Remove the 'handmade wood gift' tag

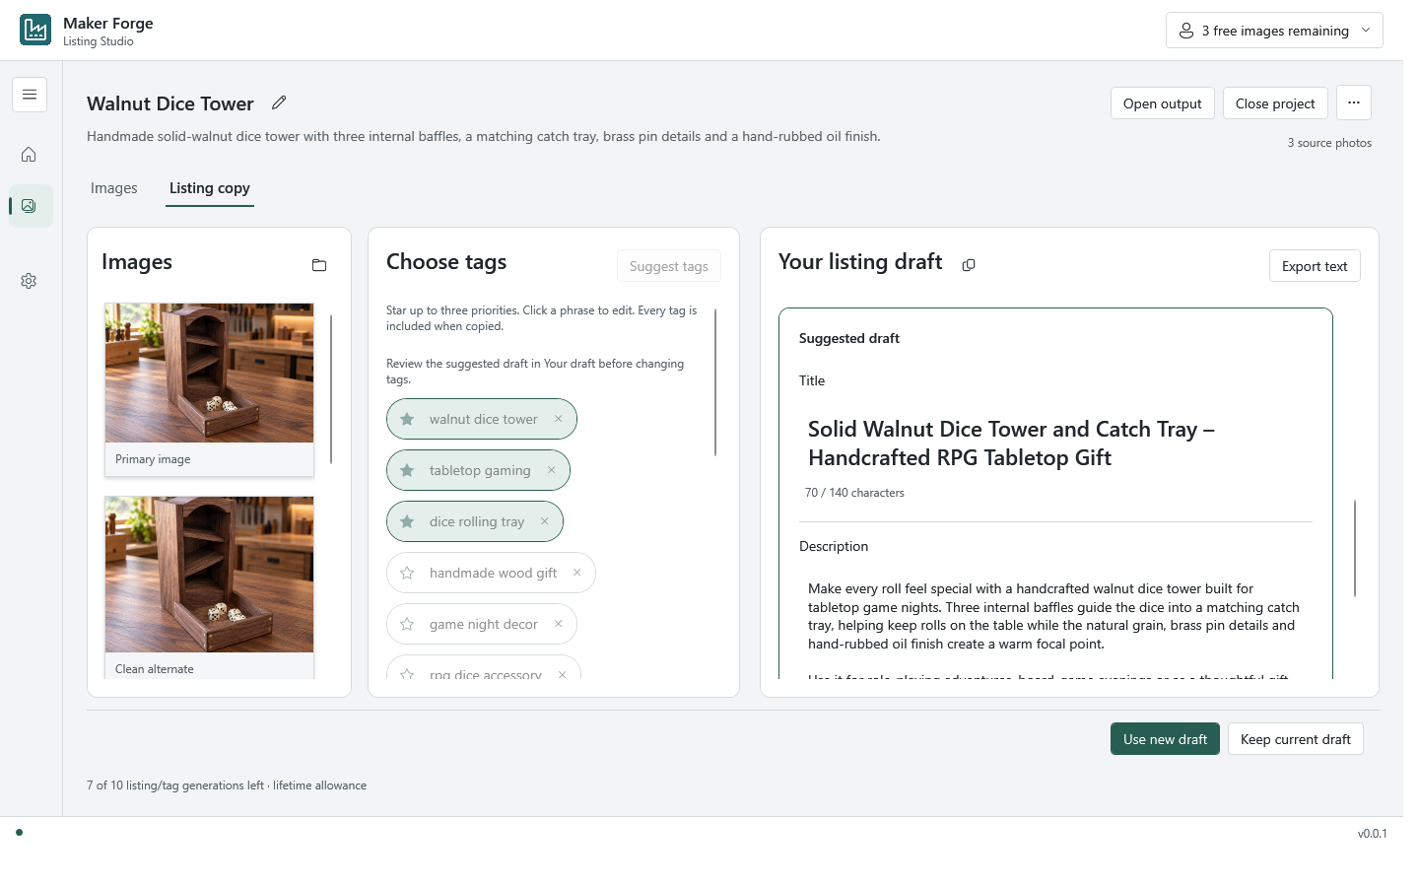click(577, 573)
